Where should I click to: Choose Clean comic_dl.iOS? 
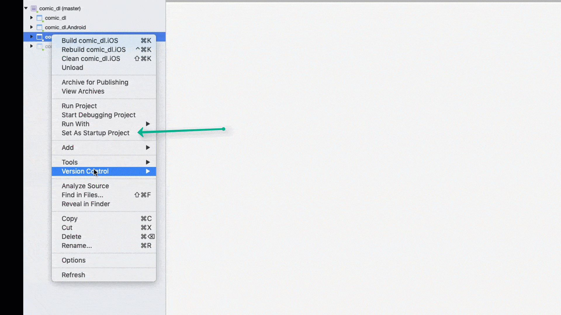(91, 59)
